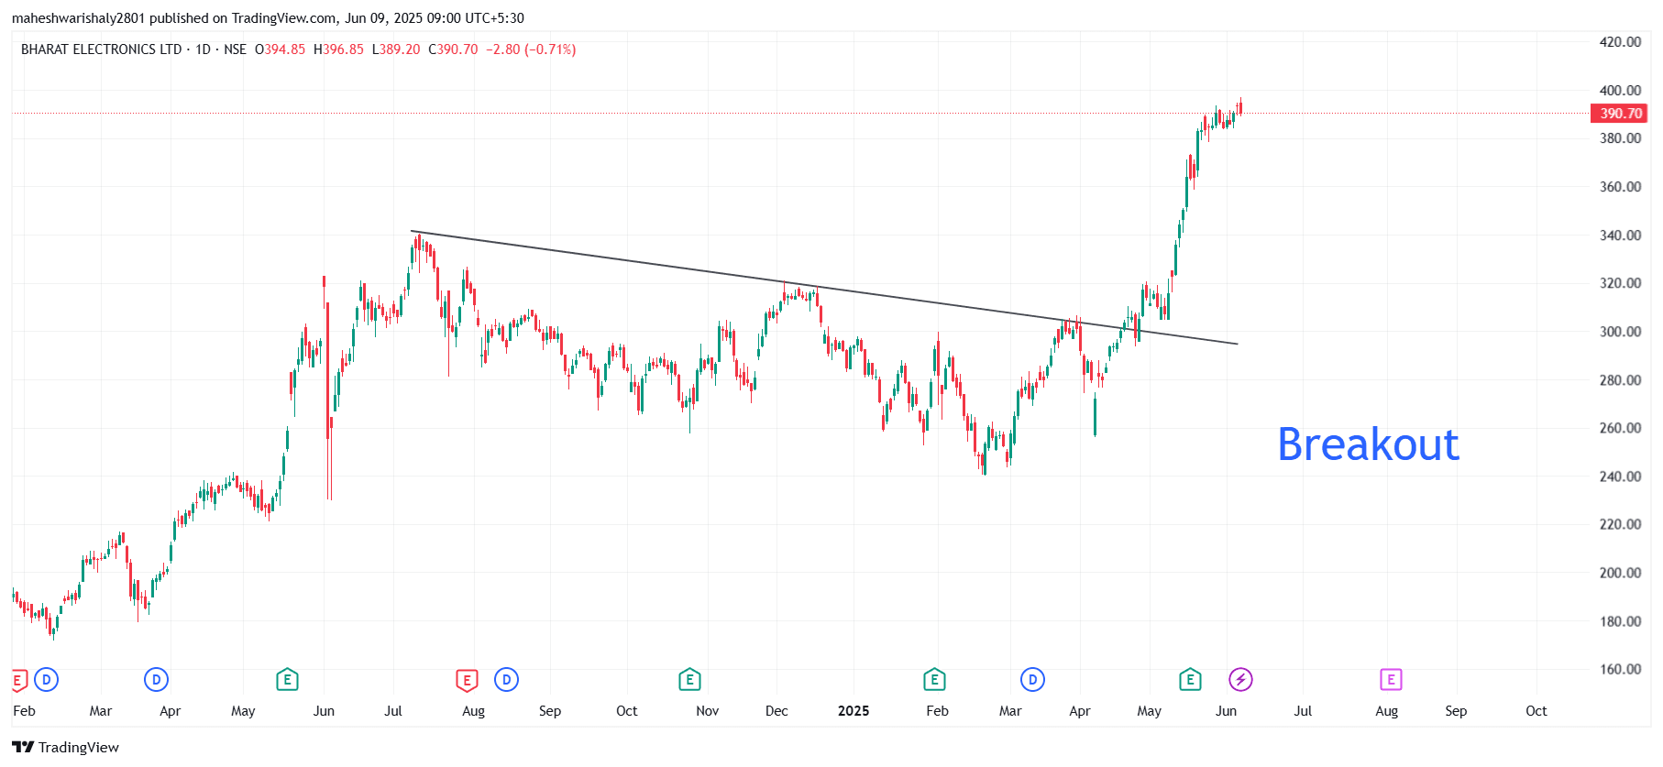The height and width of the screenshot is (767, 1663).
Task: Click the blue dividend marker beside February 2024
Action: pos(47,680)
